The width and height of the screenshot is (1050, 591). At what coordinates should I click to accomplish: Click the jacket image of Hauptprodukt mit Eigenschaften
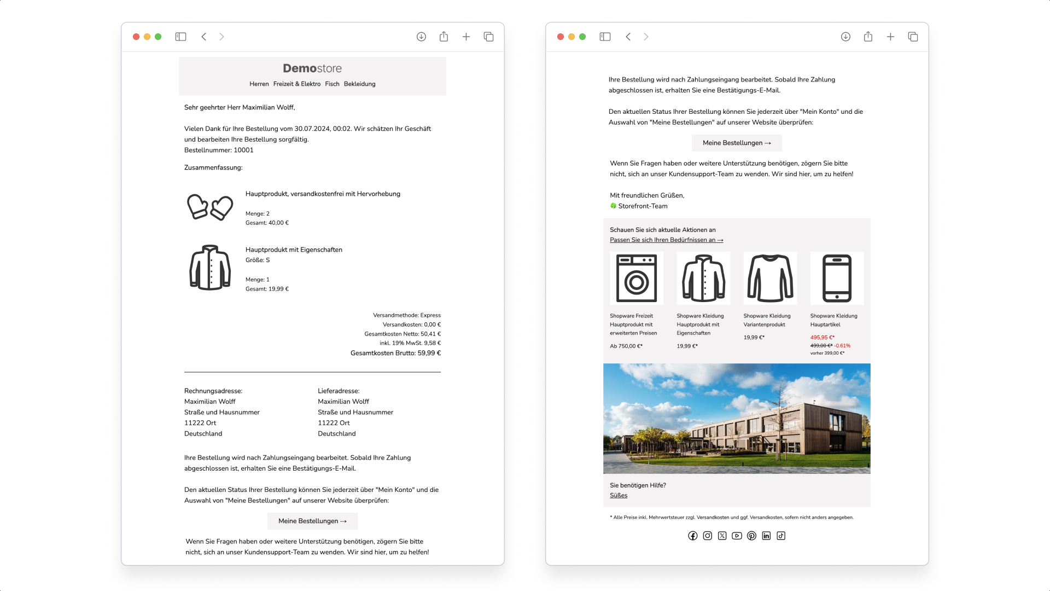210,268
